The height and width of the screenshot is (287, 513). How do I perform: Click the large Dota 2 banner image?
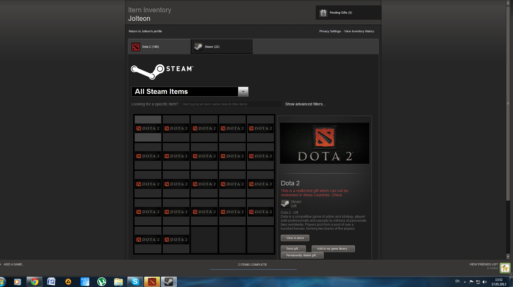(x=324, y=143)
